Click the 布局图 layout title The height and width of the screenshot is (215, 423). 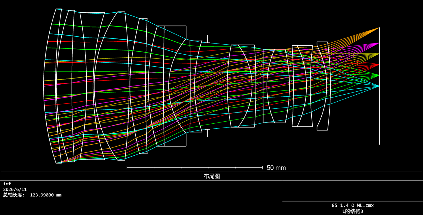pos(211,176)
